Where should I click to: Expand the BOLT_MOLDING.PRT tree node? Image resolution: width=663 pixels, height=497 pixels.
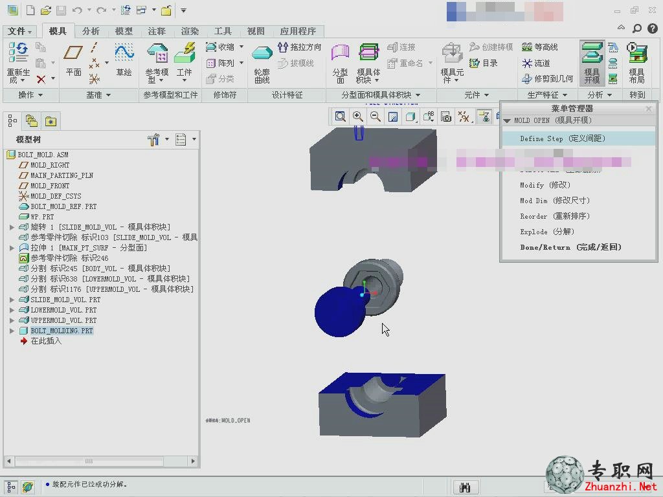12,331
